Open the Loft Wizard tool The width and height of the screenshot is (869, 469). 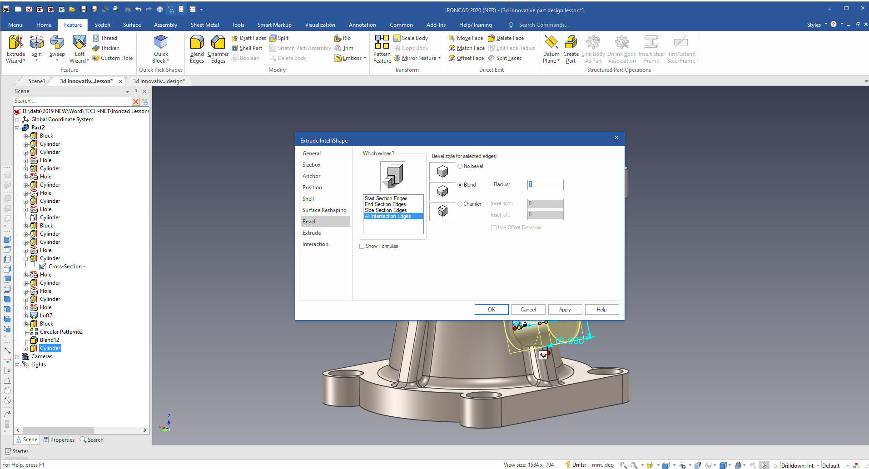[x=79, y=49]
